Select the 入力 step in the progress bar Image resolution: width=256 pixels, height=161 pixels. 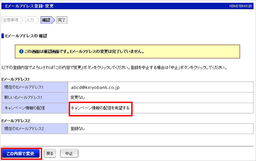[x=30, y=20]
